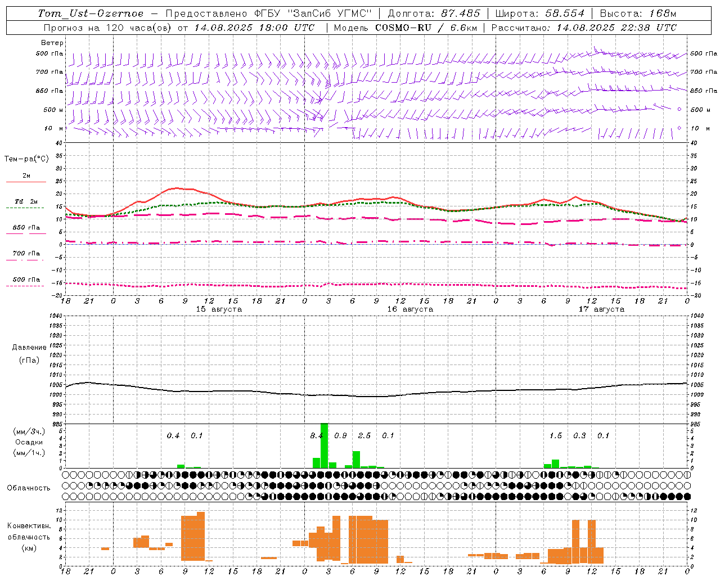
Task: Click the tallest green precipitation bar
Action: (x=324, y=445)
